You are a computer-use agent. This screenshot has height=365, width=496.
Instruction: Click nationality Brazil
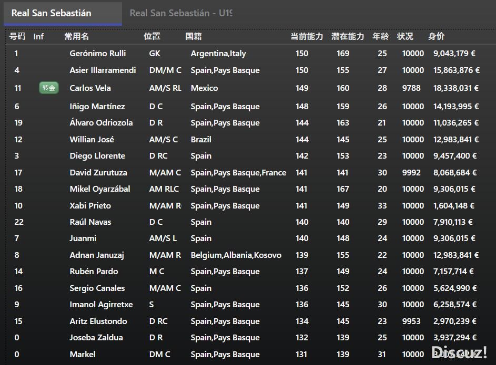[201, 139]
